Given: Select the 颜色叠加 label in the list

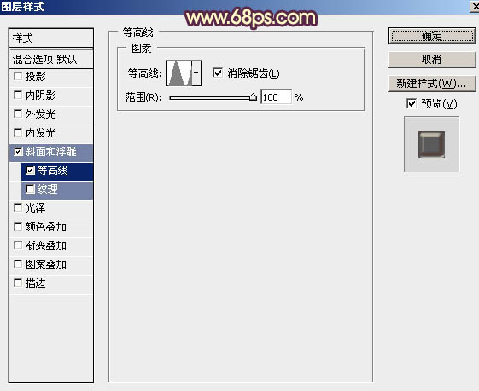Looking at the screenshot, I should (x=46, y=227).
